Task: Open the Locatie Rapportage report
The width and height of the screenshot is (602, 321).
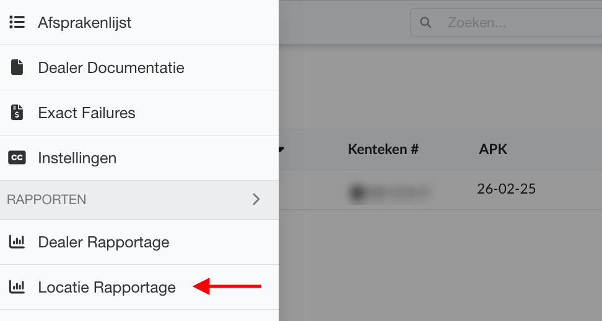Action: pos(107,287)
